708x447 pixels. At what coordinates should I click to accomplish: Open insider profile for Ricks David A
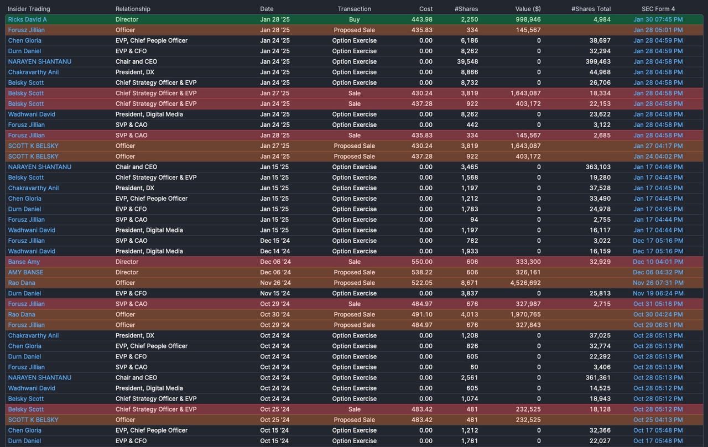click(27, 19)
